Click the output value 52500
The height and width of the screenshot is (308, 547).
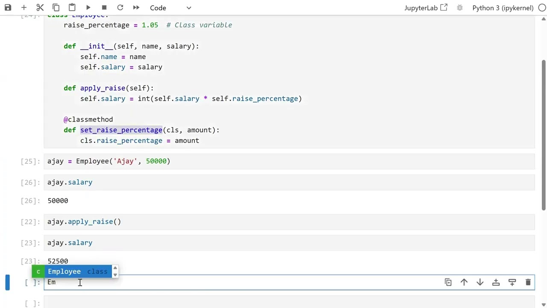[x=58, y=261]
